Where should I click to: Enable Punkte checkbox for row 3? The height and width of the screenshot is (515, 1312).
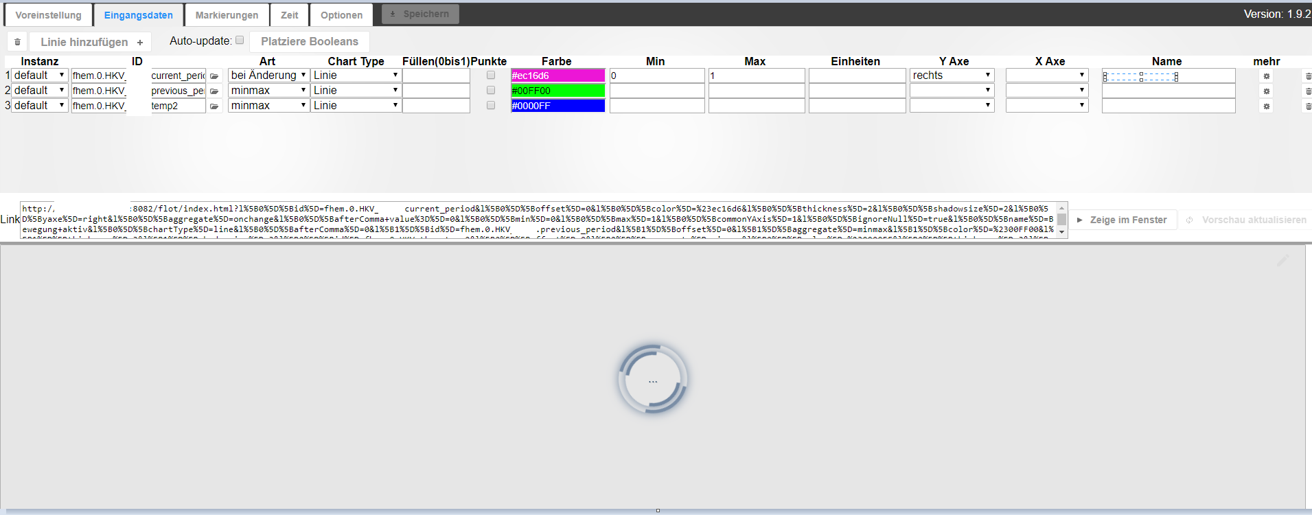point(491,105)
